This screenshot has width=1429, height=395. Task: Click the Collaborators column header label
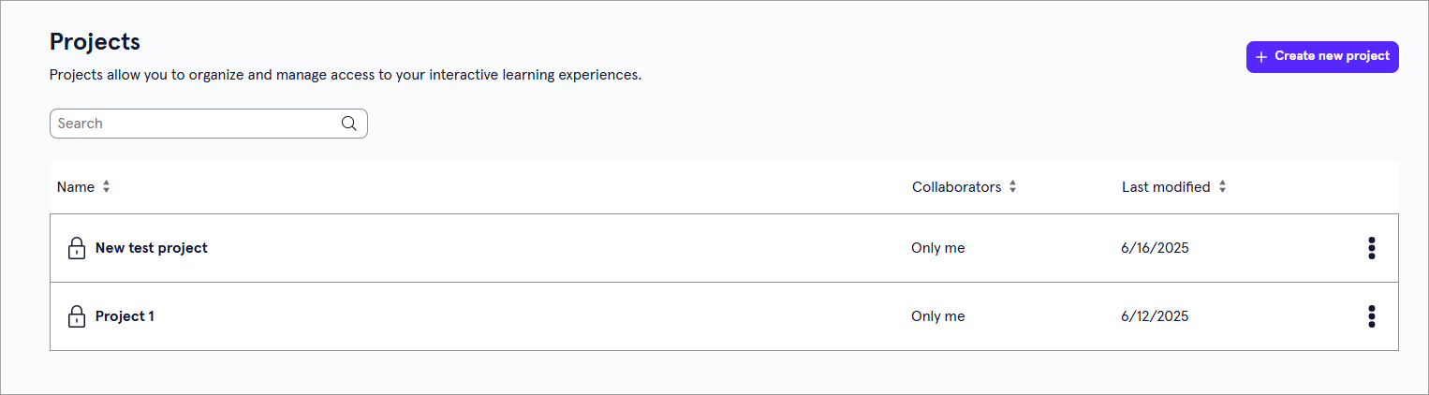956,187
